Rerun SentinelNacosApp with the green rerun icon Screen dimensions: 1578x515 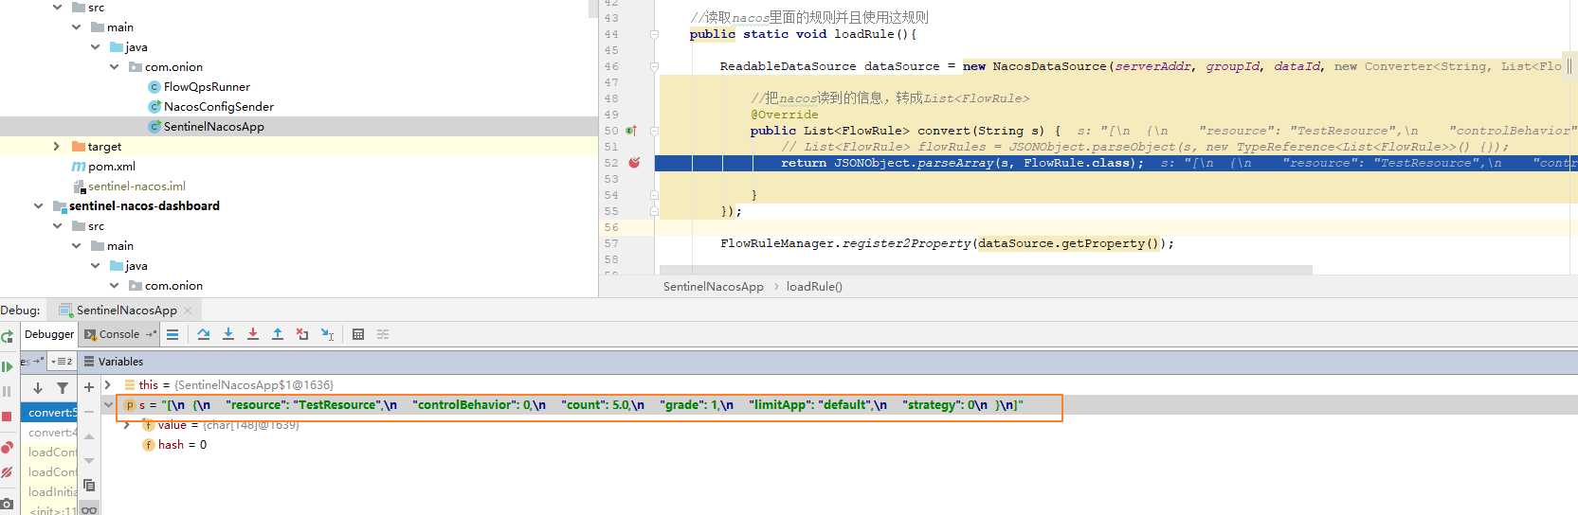(x=7, y=335)
